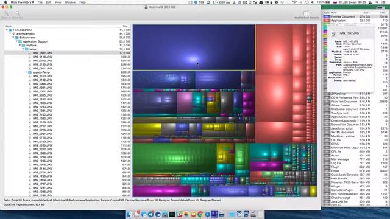The image size is (390, 219).
Task: Collapse the temp folder
Action: [x=23, y=49]
